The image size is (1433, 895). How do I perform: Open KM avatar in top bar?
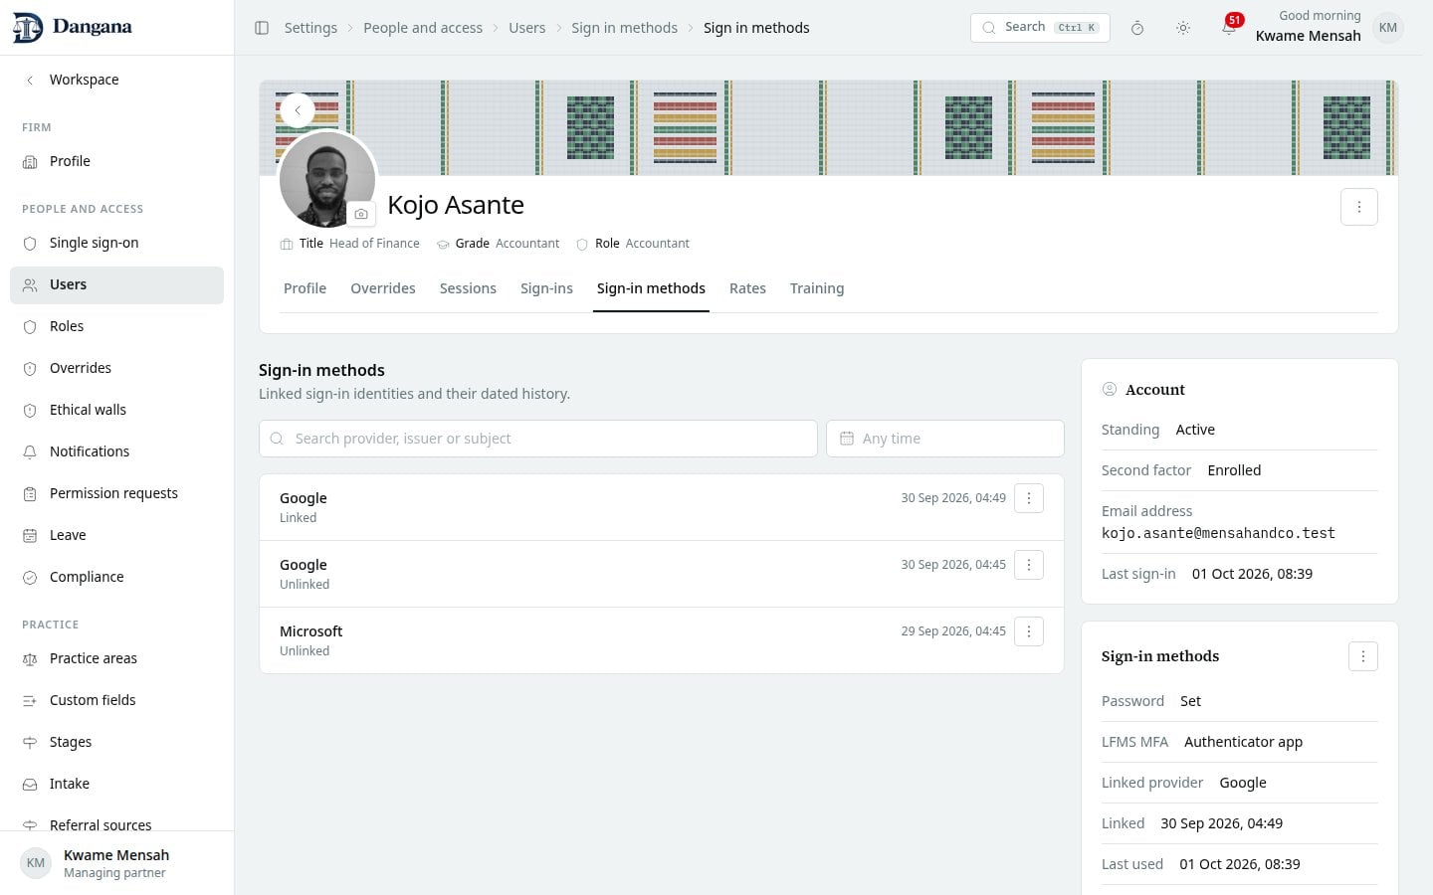pos(1388,28)
